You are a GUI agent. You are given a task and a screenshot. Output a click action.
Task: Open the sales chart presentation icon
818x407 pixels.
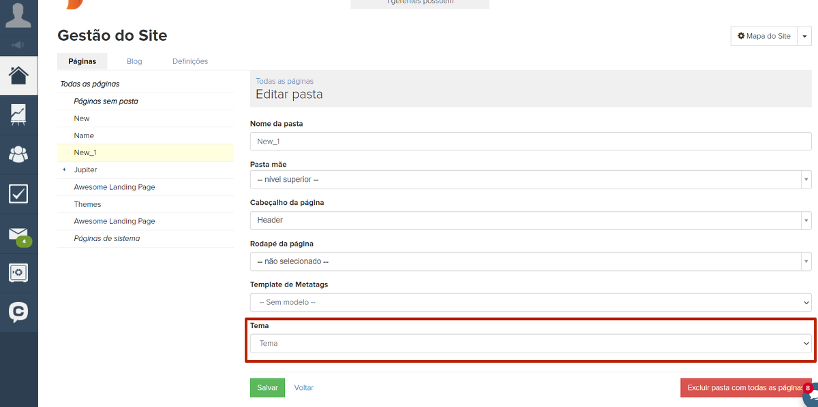18,114
